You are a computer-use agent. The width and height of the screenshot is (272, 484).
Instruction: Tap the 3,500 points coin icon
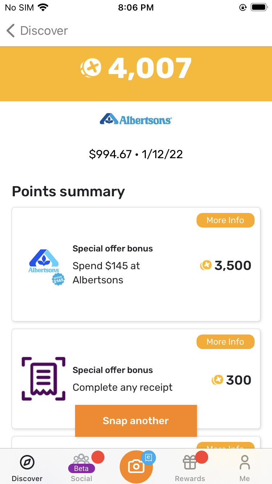click(x=206, y=266)
